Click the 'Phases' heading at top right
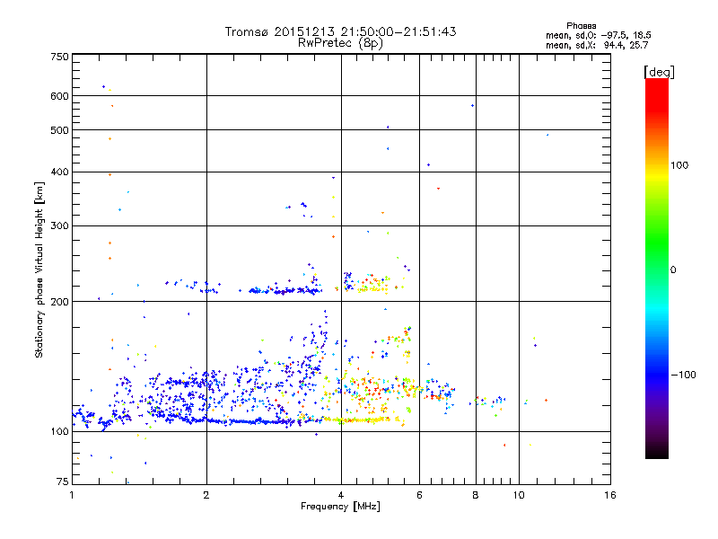This screenshot has width=718, height=539. click(x=581, y=26)
